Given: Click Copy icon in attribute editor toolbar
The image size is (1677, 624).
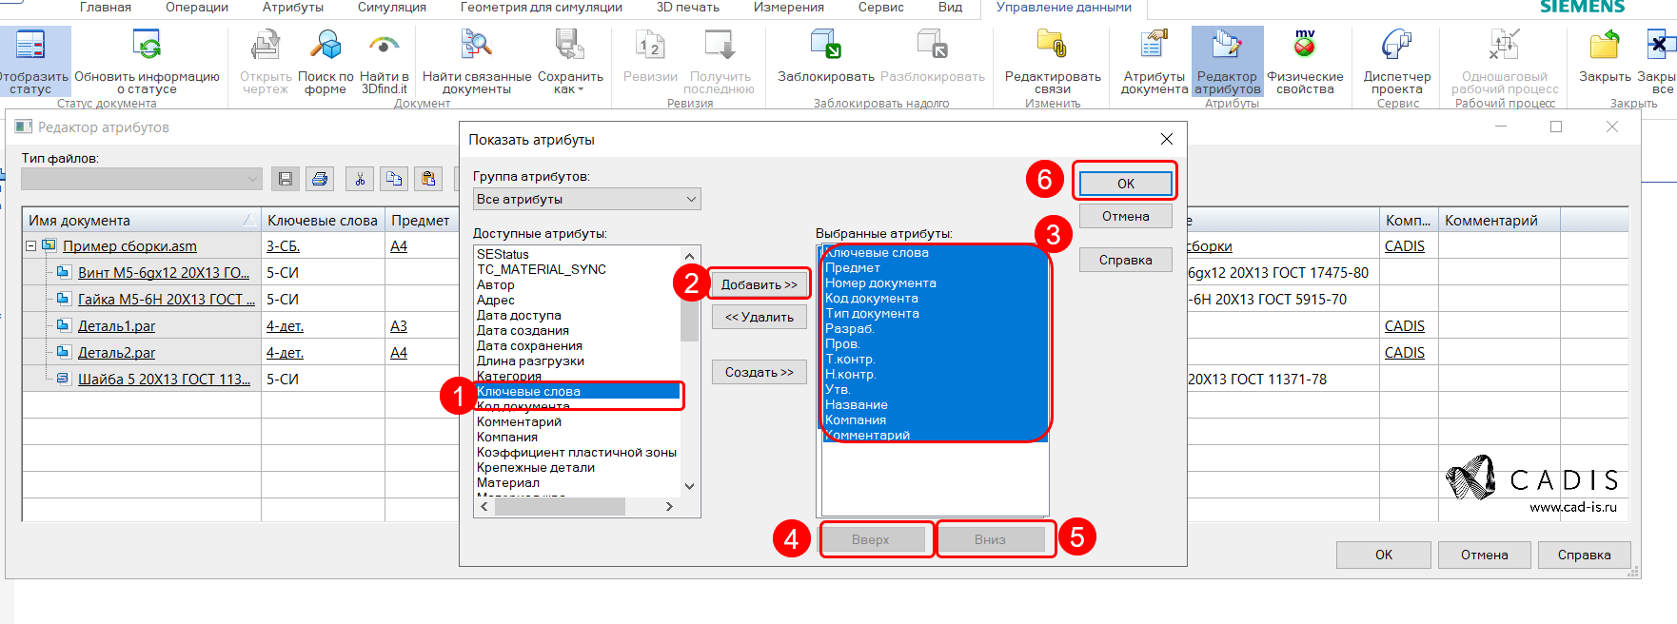Looking at the screenshot, I should click(x=394, y=178).
